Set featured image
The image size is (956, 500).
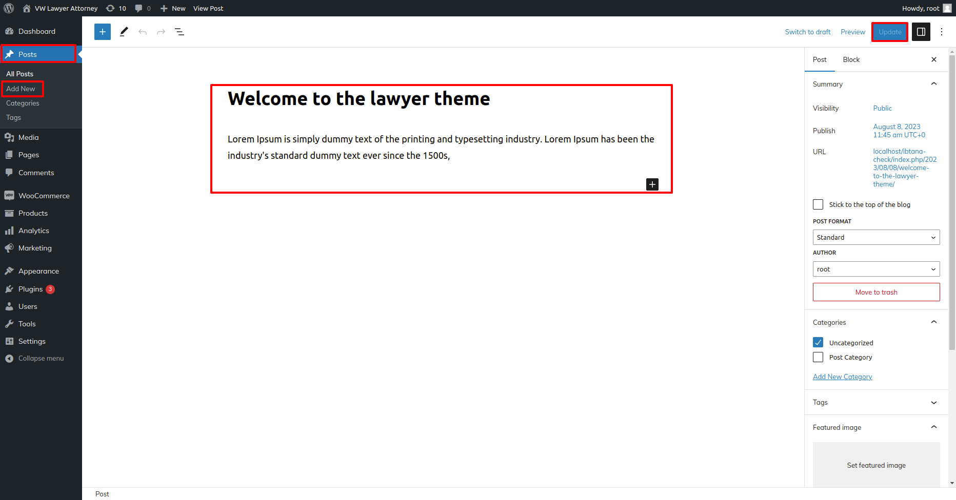(x=876, y=465)
